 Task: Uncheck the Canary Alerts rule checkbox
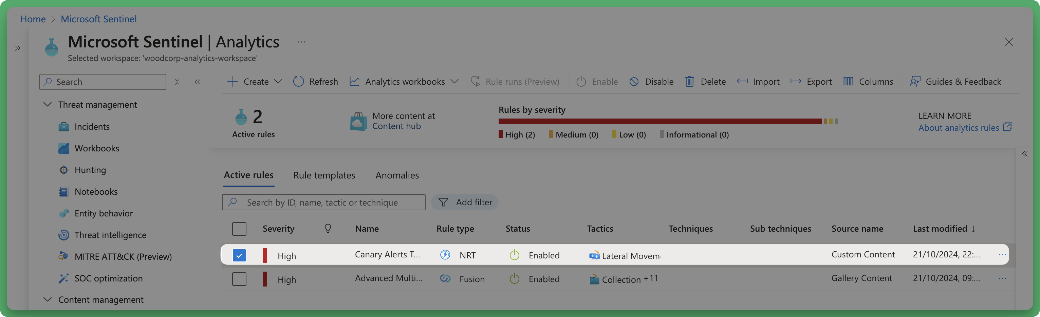point(239,255)
